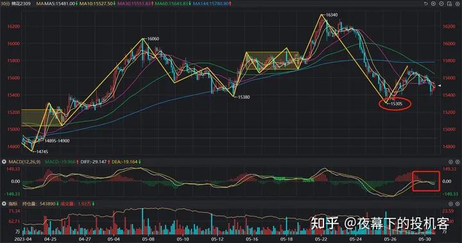Click the 05-08 date on time axis
Screen dimensions: 462x243
(x=148, y=239)
